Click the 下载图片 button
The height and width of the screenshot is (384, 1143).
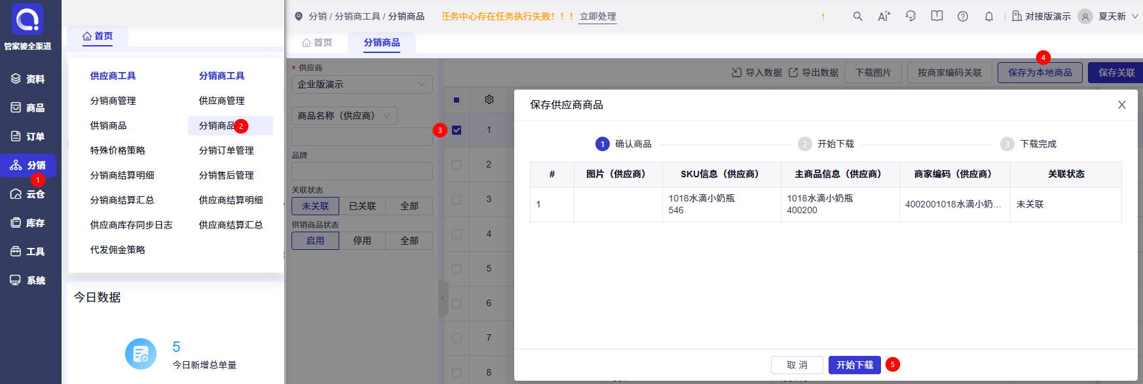point(873,73)
